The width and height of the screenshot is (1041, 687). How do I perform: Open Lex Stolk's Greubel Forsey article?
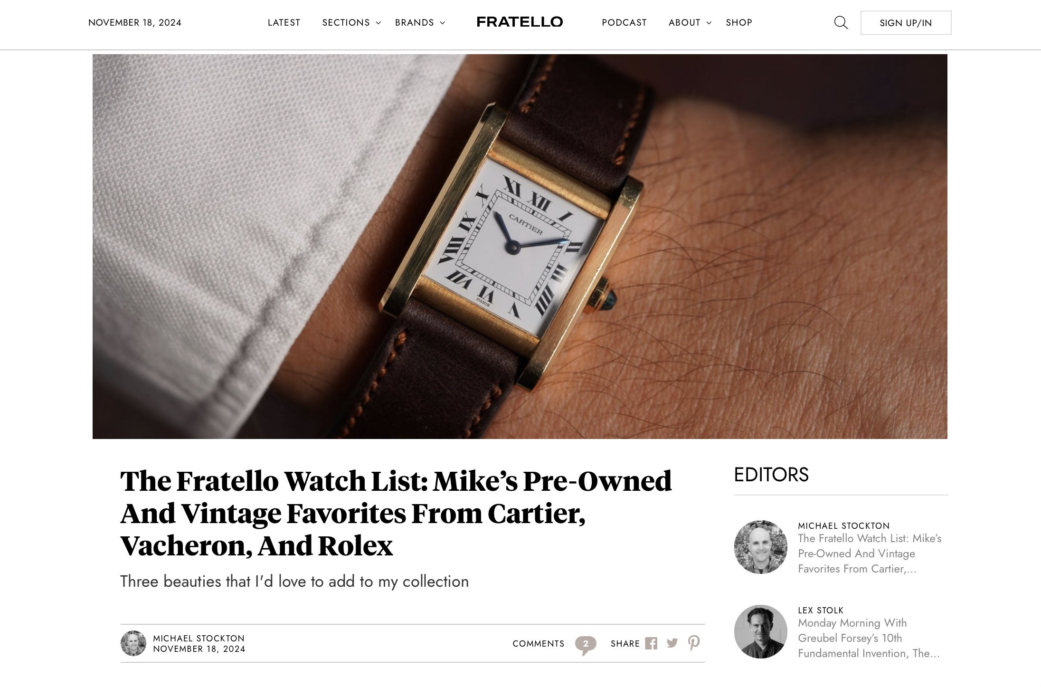[x=869, y=638]
